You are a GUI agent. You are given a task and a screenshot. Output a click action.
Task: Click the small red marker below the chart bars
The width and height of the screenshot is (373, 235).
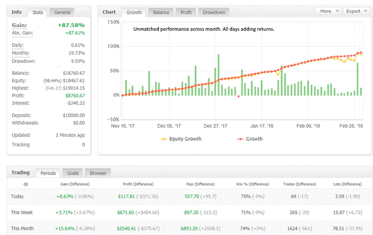click(x=239, y=96)
